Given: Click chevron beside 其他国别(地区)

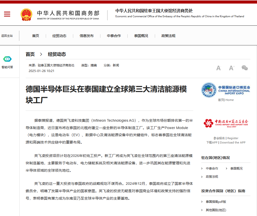Looking at the screenshot, I should click(x=202, y=210).
